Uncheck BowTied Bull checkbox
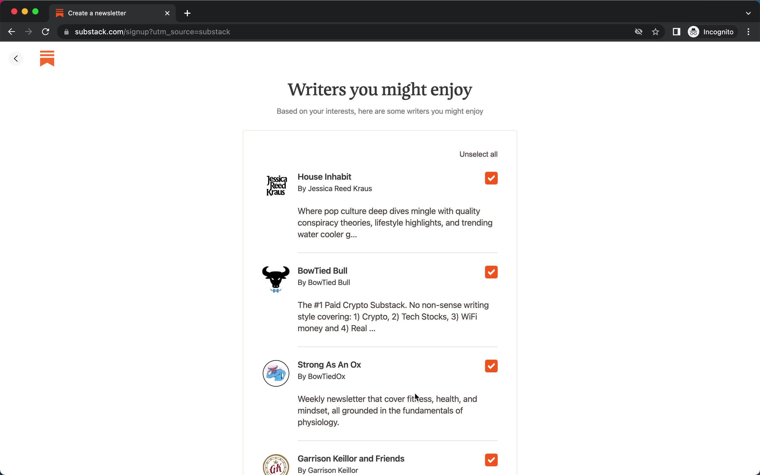The width and height of the screenshot is (760, 475). point(491,272)
